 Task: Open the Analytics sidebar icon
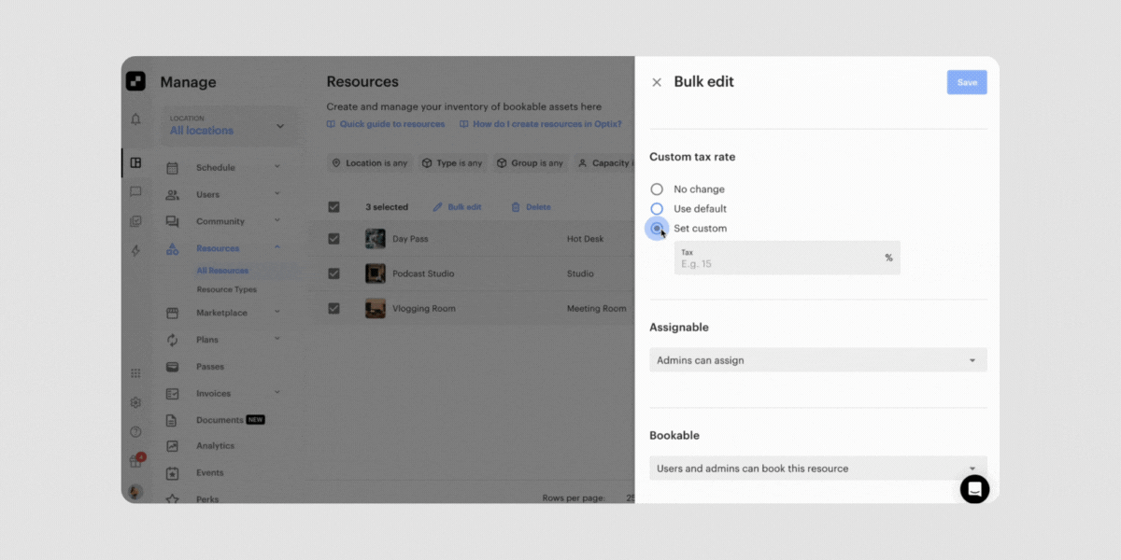(173, 446)
